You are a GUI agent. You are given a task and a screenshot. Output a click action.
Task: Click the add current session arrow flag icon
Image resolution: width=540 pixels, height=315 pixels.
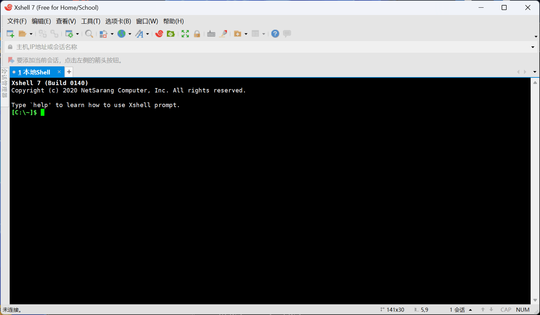pos(11,60)
